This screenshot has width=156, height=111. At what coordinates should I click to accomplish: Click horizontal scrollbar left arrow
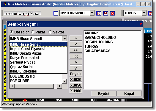[12, 86]
